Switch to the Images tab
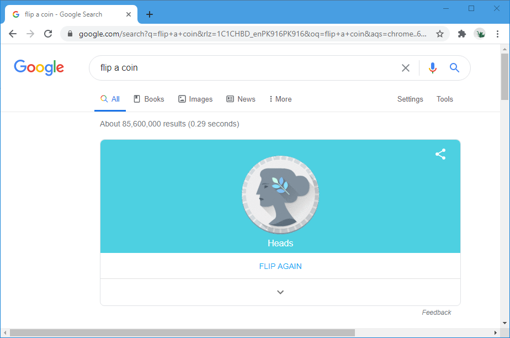The height and width of the screenshot is (338, 510). (x=195, y=99)
